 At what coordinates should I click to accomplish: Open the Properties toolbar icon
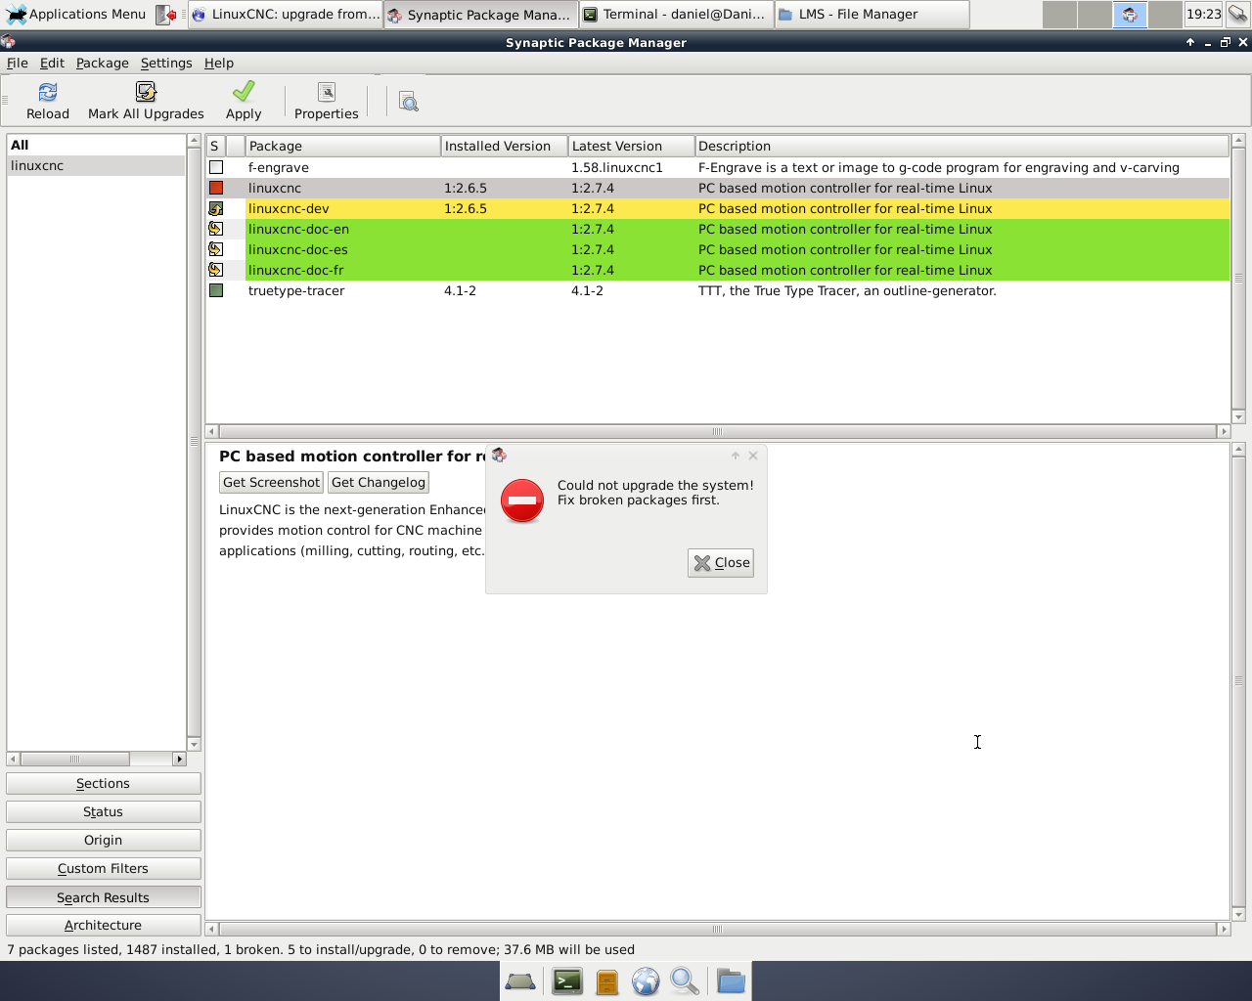(x=327, y=92)
